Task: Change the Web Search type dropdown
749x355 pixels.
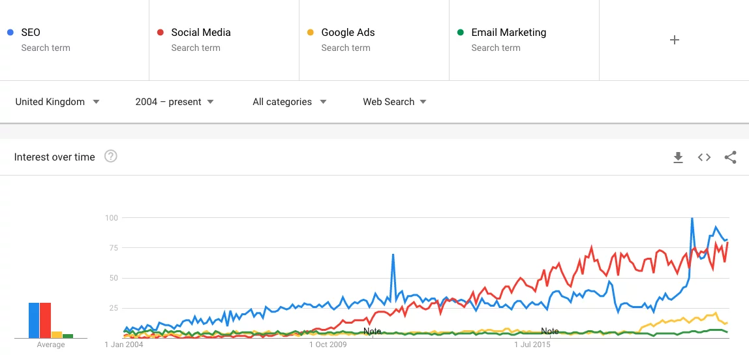Action: point(395,102)
